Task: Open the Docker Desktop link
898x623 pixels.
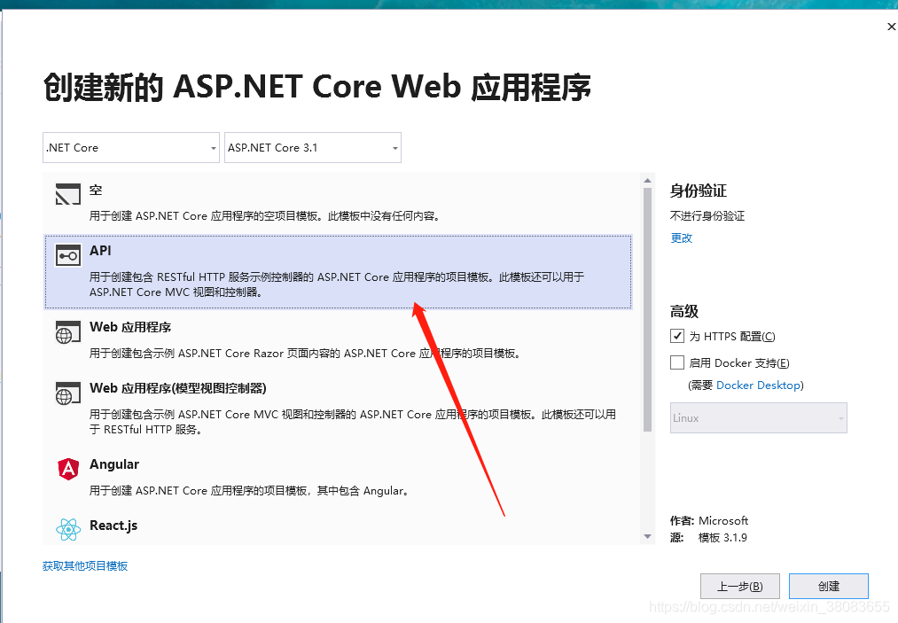Action: (x=758, y=385)
